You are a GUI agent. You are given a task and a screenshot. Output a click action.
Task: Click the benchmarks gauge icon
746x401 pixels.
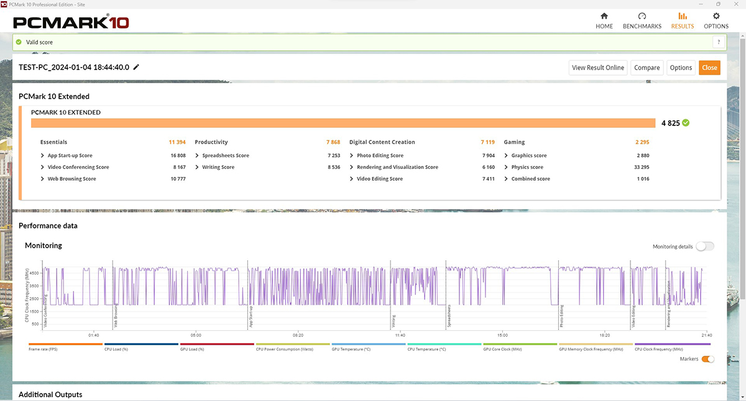642,16
